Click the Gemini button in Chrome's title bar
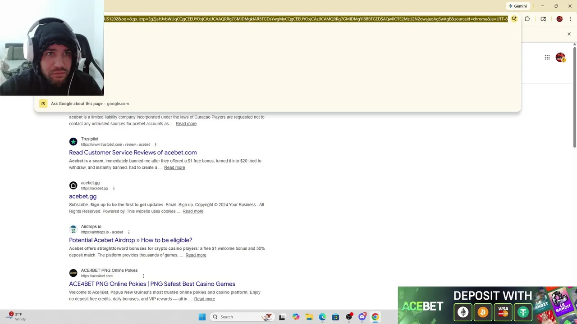The width and height of the screenshot is (577, 324). 517,6
